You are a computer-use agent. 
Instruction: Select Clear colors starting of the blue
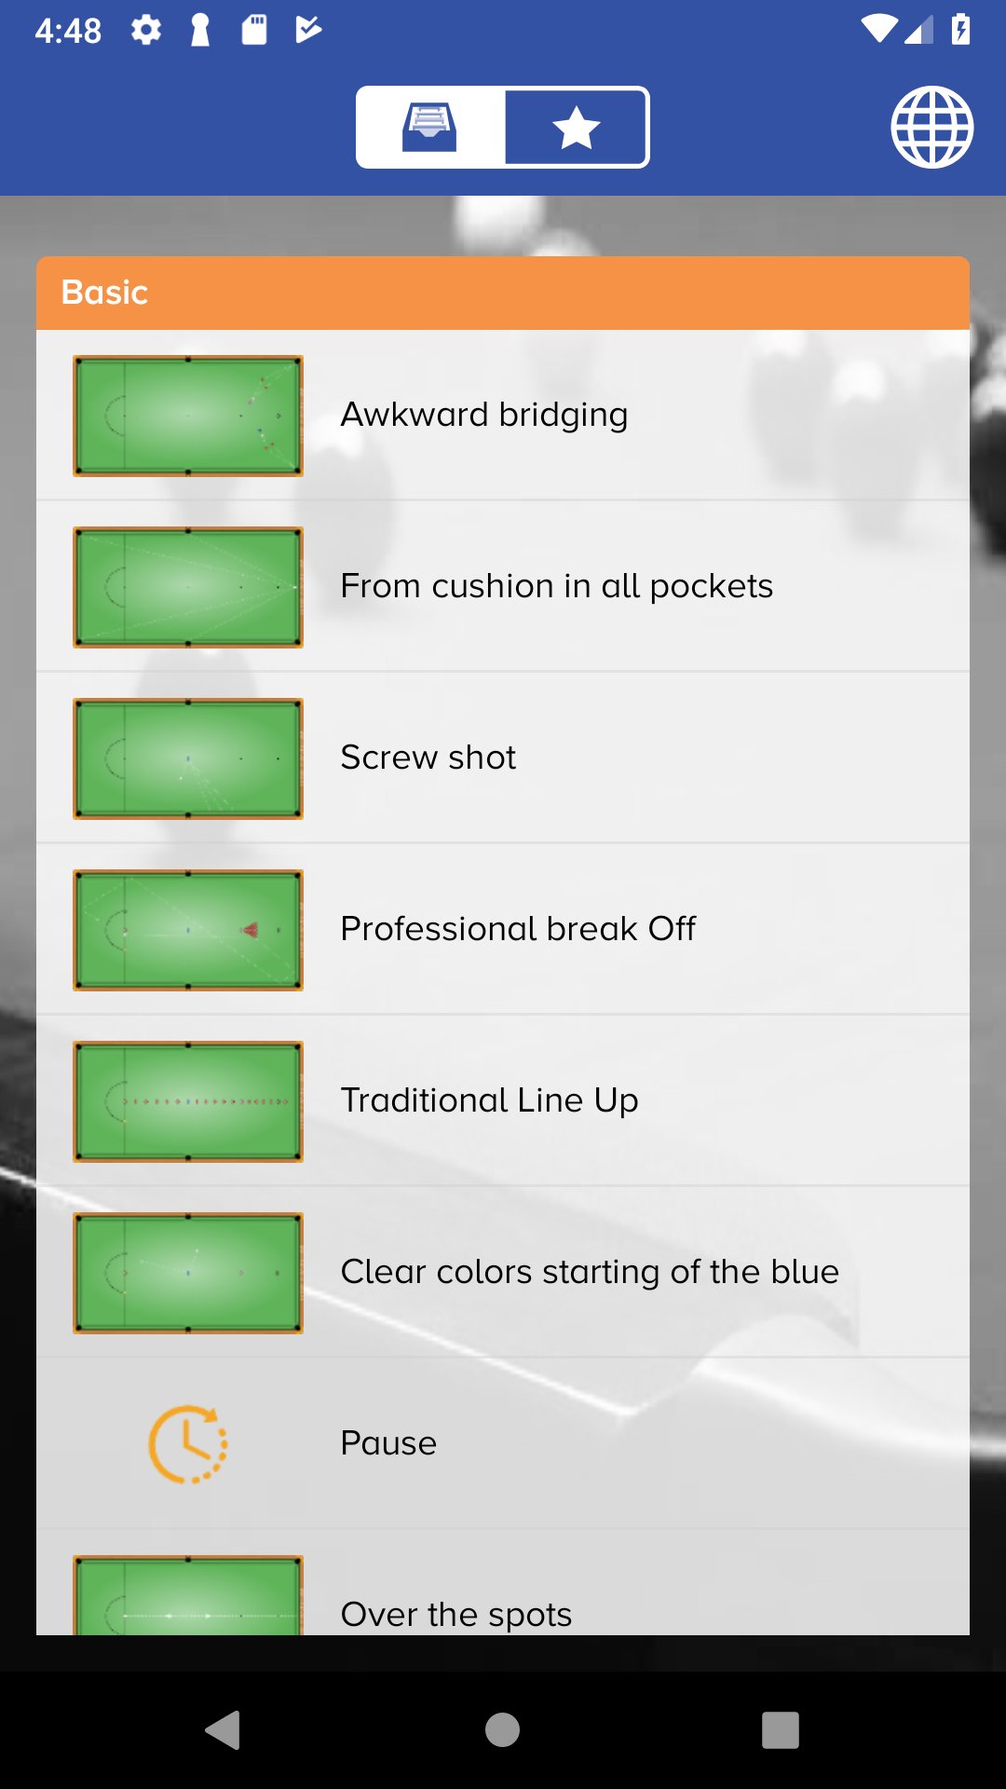point(589,1272)
